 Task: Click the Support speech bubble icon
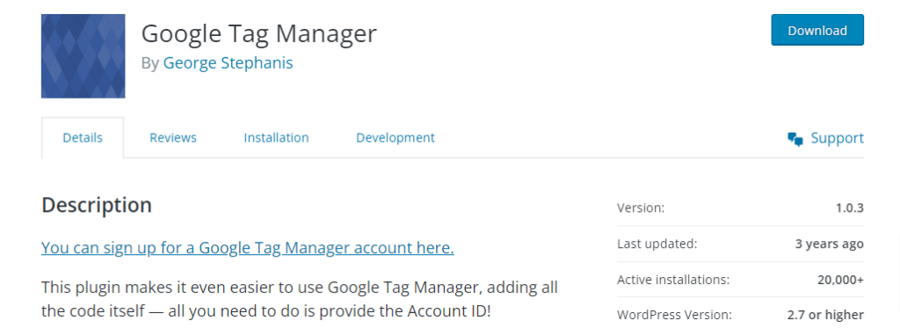[x=795, y=139]
